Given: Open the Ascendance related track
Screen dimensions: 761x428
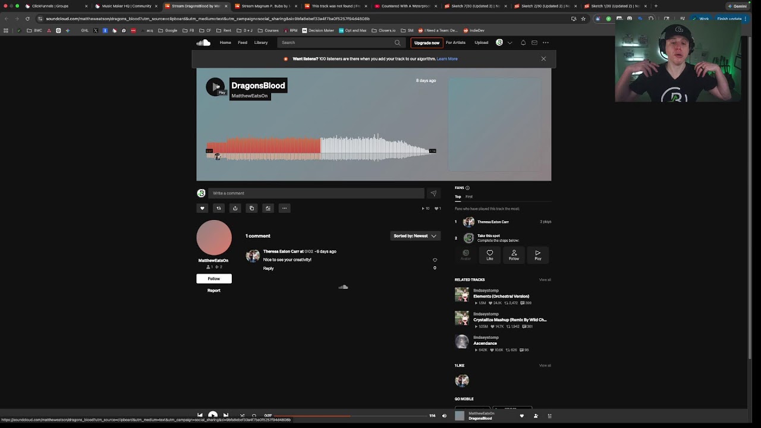Looking at the screenshot, I should point(485,343).
